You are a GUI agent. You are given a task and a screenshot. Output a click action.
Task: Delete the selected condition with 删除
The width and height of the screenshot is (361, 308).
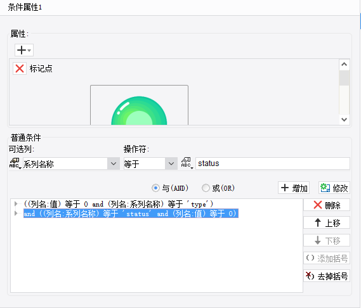[x=327, y=205]
